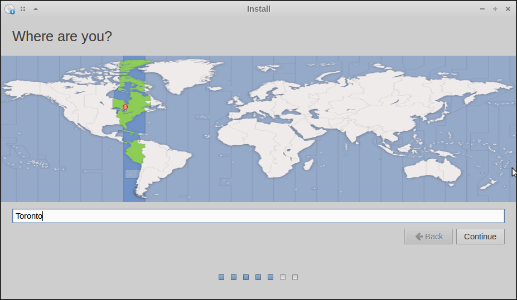Click the up-arrow shade icon in title bar
The width and height of the screenshot is (517, 300).
36,9
